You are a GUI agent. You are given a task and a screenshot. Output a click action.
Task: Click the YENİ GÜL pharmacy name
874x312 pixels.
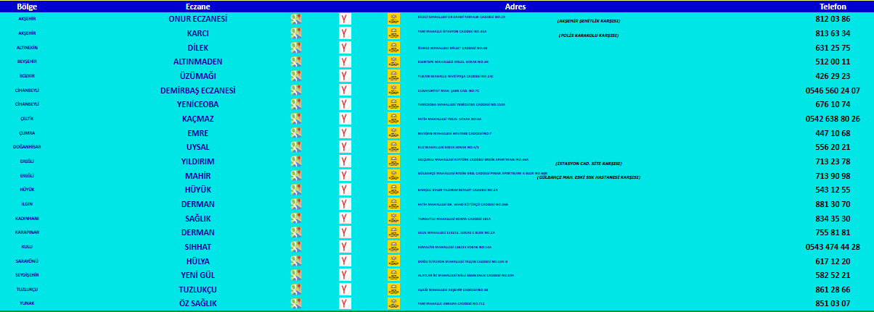coord(197,275)
